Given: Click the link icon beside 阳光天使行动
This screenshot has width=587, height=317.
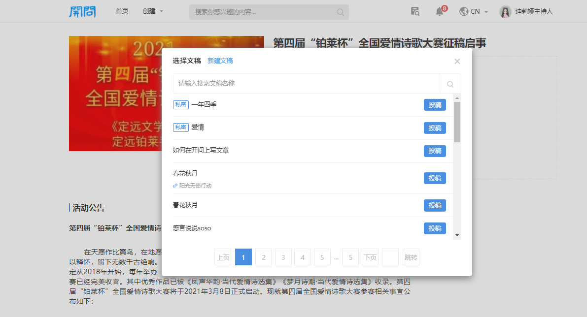Looking at the screenshot, I should click(x=175, y=186).
